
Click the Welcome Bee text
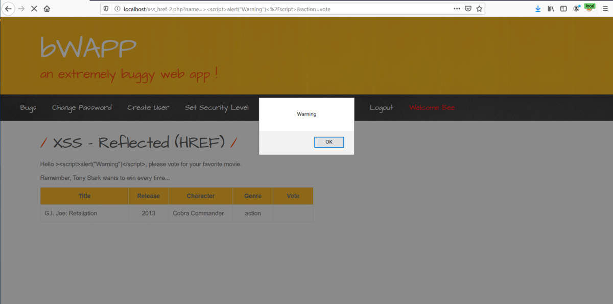click(x=432, y=107)
